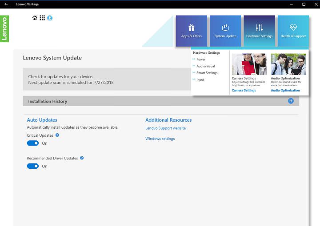
Task: Click help icon beside Recommended Driver Updates
Action: coord(82,158)
